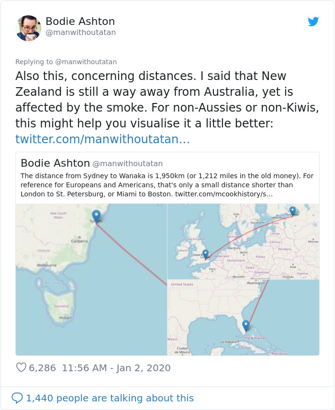335x410 pixels.
Task: Open the Australia to New Zealand map image
Action: coord(91,278)
